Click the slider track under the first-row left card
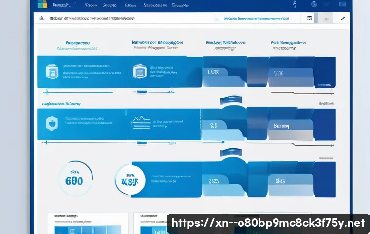 point(78,91)
